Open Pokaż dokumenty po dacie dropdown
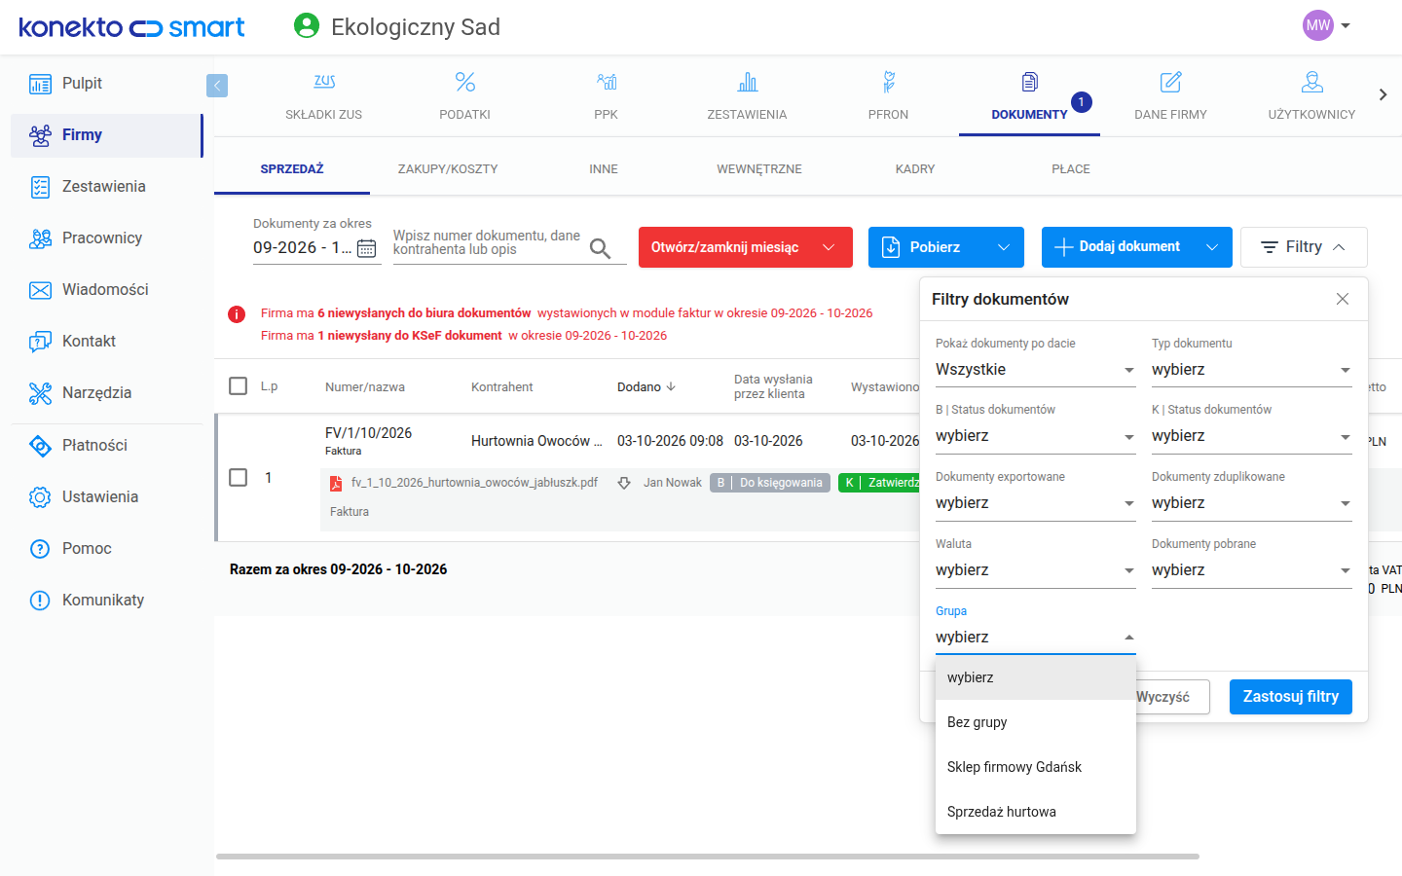This screenshot has height=876, width=1402. click(x=1036, y=370)
